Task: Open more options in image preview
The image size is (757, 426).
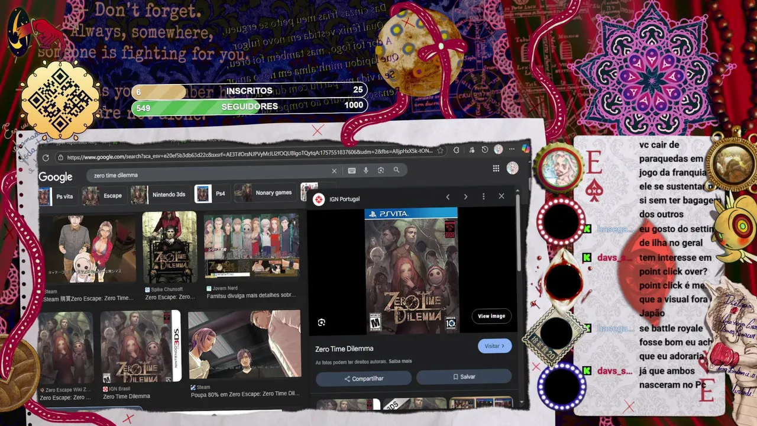Action: click(x=483, y=196)
